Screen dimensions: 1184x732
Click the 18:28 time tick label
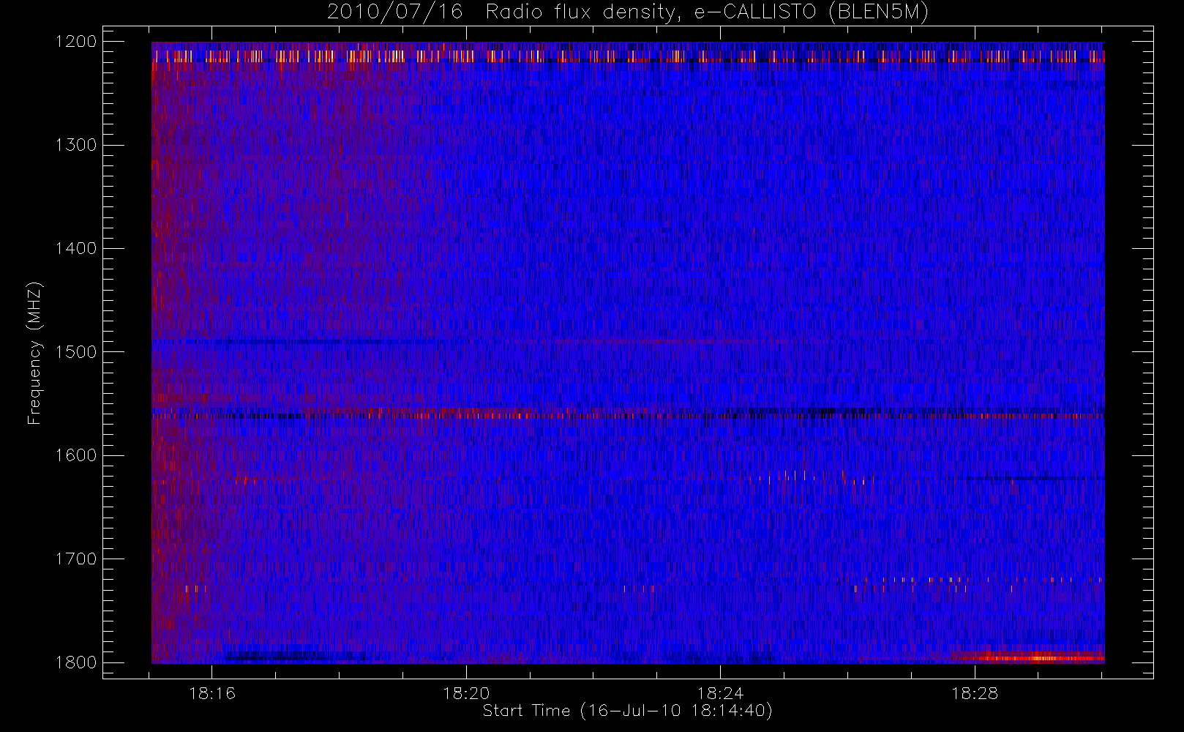click(975, 693)
